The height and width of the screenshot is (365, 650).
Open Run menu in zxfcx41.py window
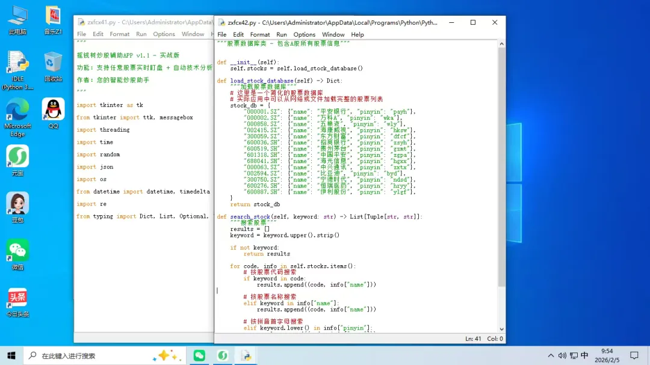pos(141,34)
